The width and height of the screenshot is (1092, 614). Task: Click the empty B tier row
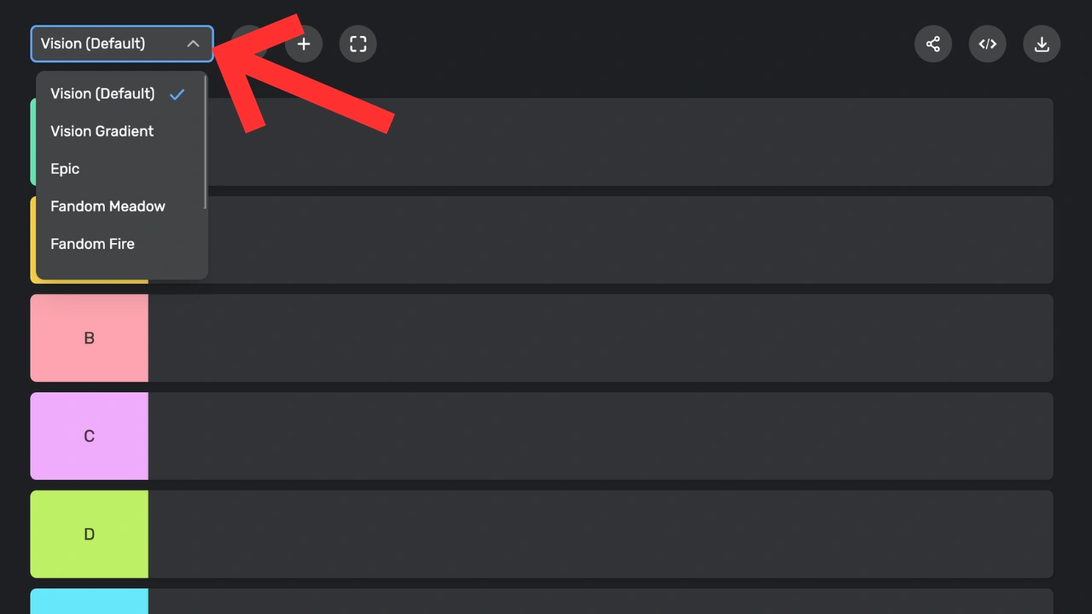pyautogui.click(x=601, y=338)
